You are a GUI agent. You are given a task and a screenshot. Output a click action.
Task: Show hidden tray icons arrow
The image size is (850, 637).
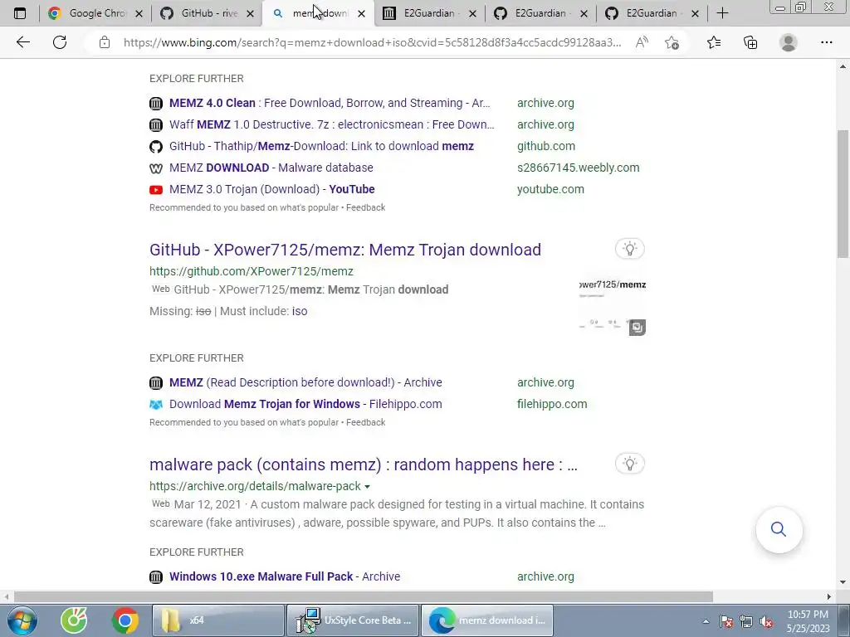(706, 622)
